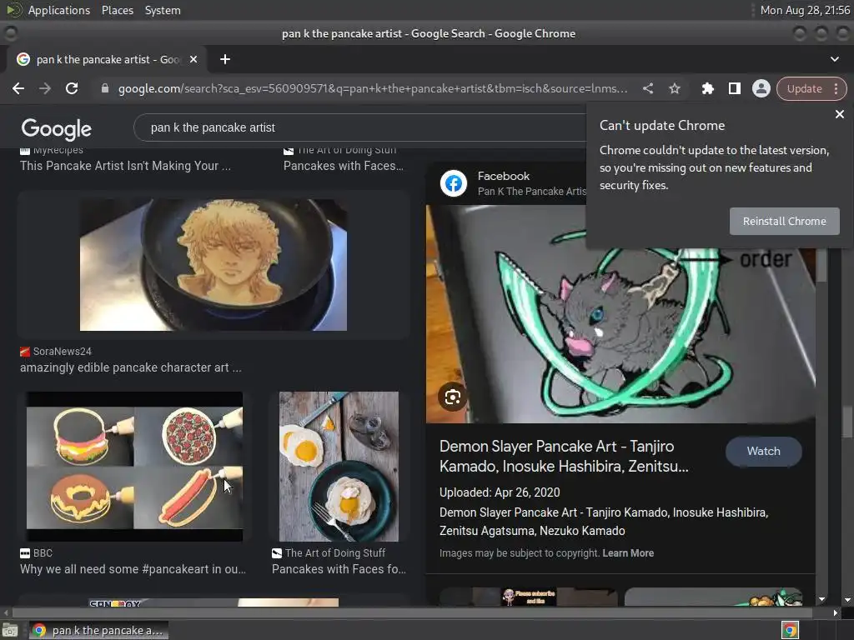The image size is (854, 640).
Task: Go back to the previous page
Action: click(18, 88)
